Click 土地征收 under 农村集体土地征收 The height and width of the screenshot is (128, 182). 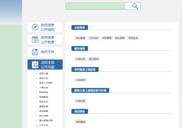80,80
